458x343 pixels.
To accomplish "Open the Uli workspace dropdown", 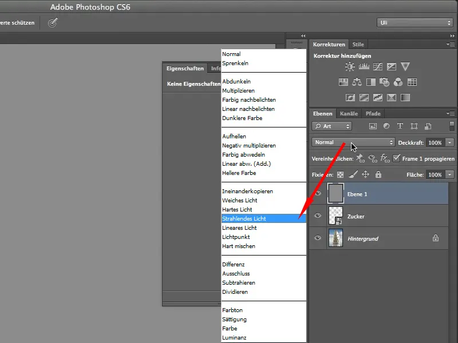I will coord(414,23).
